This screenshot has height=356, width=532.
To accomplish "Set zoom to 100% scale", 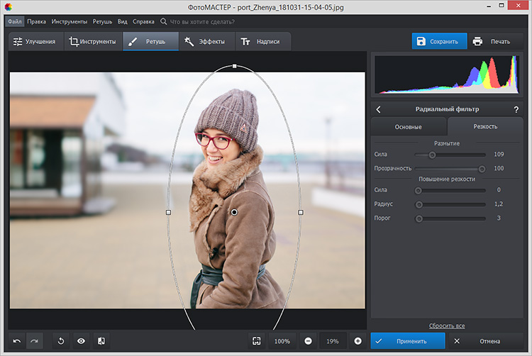I will click(x=282, y=341).
